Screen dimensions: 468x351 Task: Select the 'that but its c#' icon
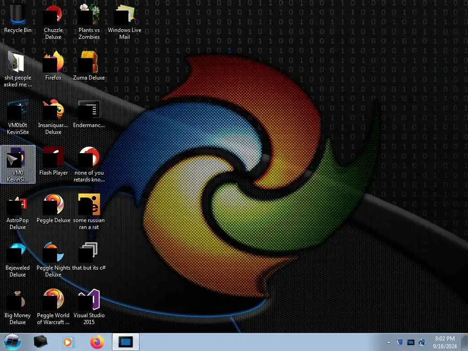(89, 256)
